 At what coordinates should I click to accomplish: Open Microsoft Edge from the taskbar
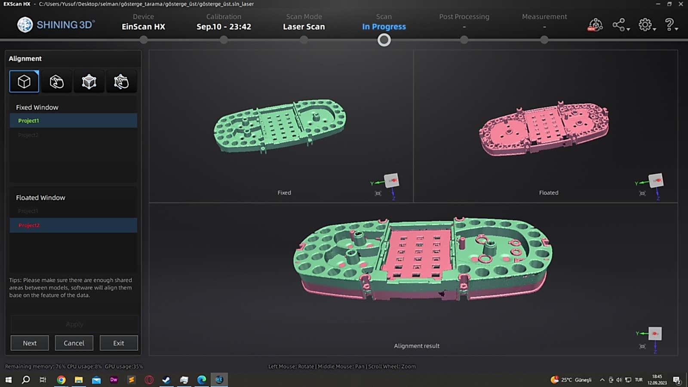click(x=201, y=380)
